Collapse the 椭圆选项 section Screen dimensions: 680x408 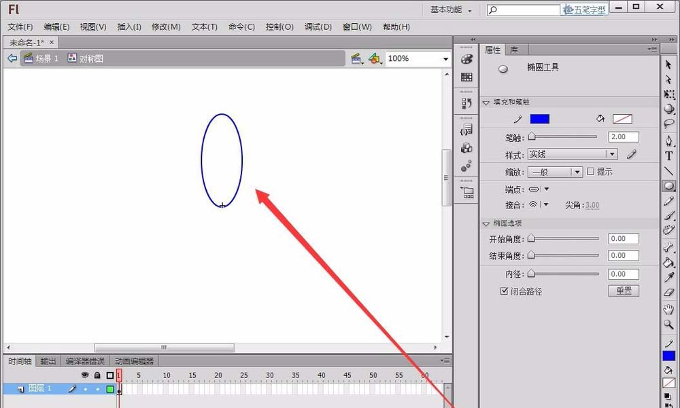click(486, 223)
